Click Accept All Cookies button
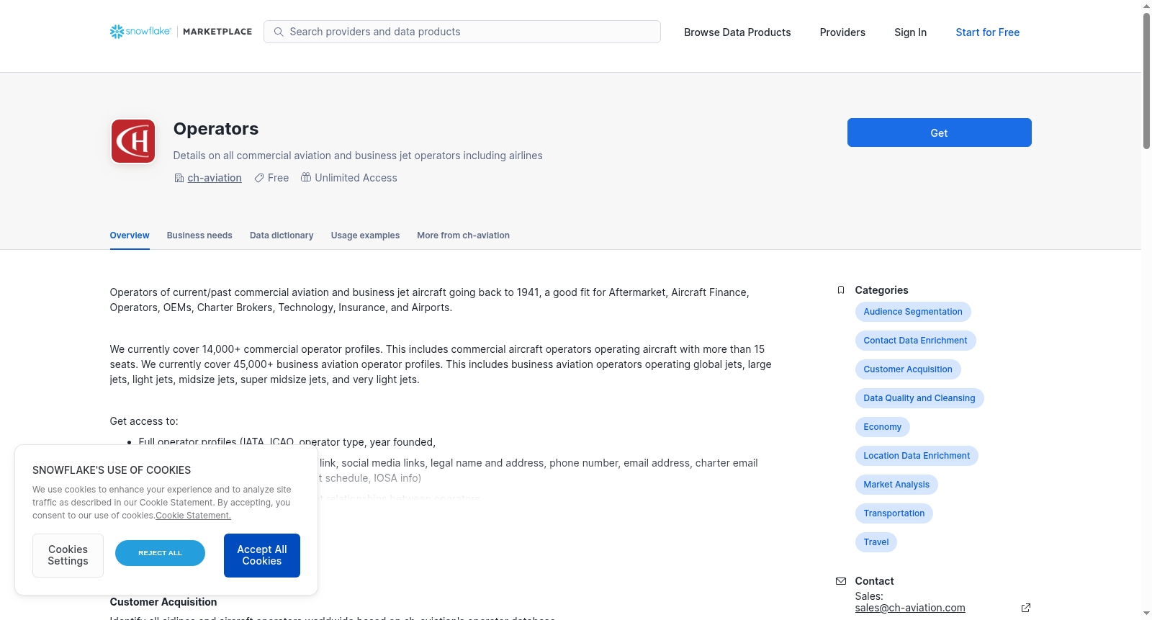Viewport: 1152px width, 620px height. [262, 555]
